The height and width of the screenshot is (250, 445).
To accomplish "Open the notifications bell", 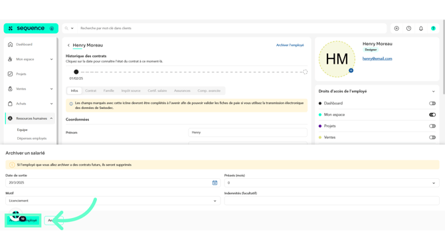I will pos(421,28).
